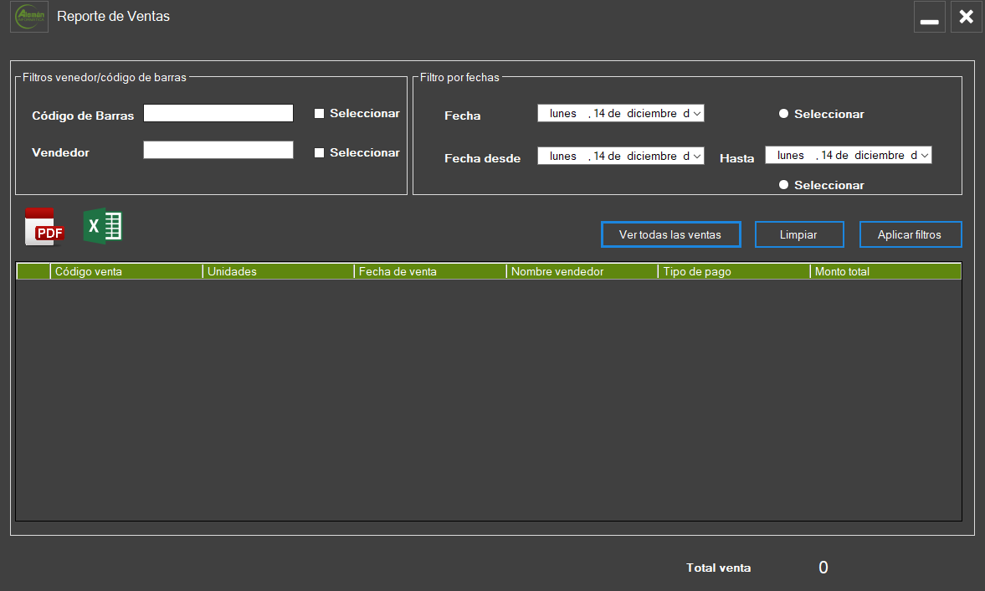
Task: Sort by the Monto total column header
Action: pos(885,272)
